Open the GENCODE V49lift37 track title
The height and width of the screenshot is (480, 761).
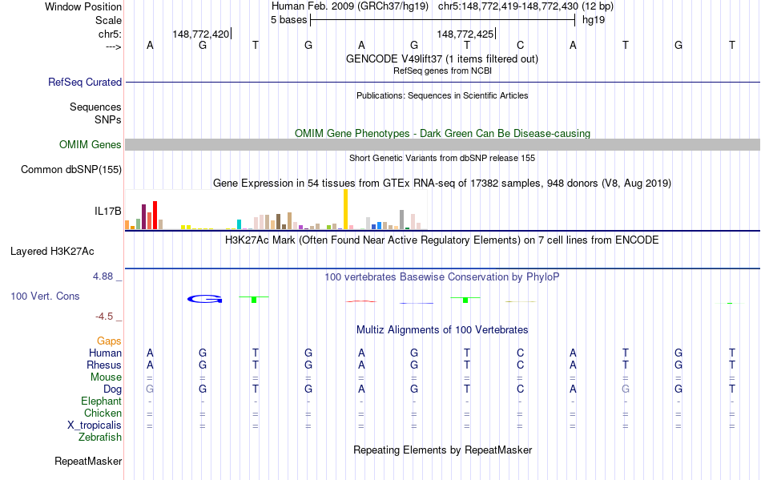pyautogui.click(x=441, y=58)
